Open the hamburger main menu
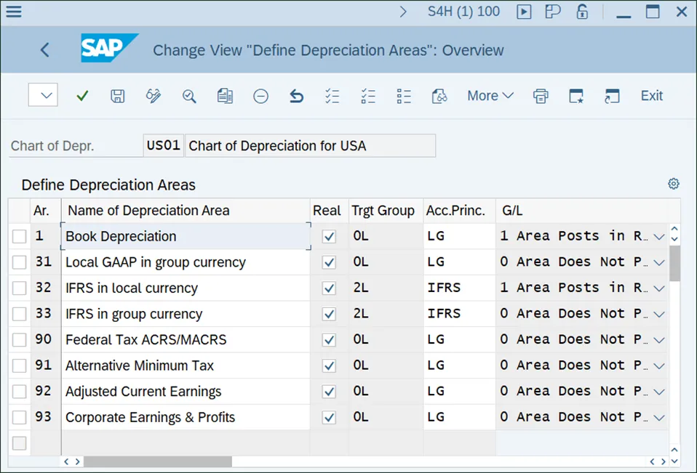The width and height of the screenshot is (697, 473). 13,12
